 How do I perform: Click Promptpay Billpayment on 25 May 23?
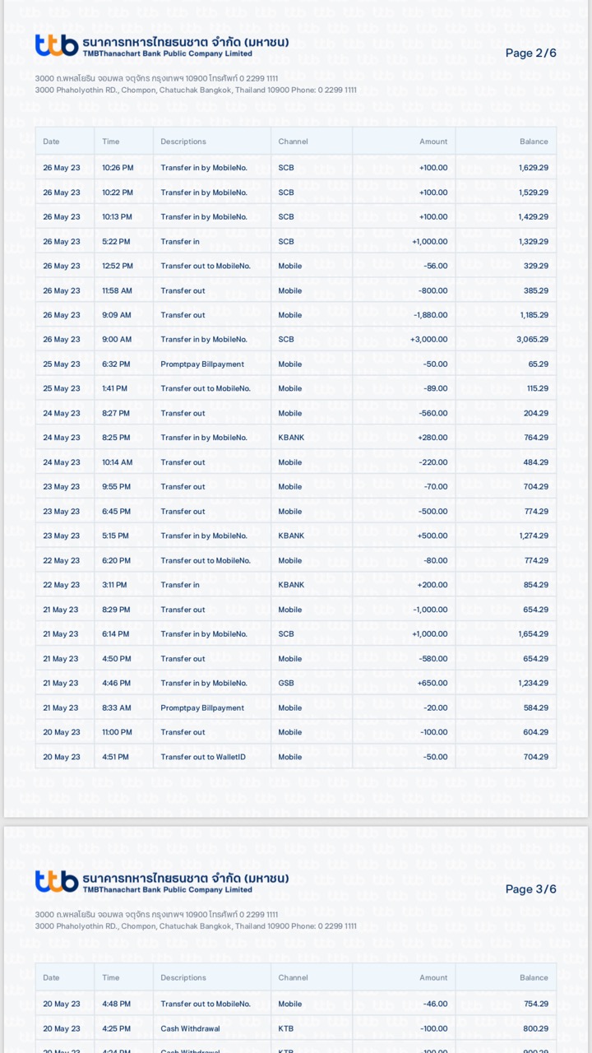coord(202,364)
